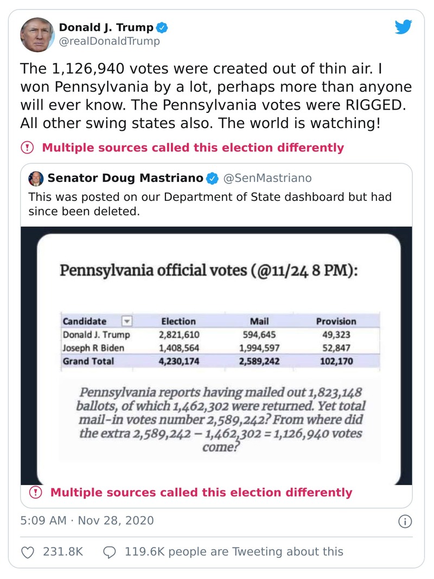This screenshot has width=434, height=579.
Task: Click the Twitter bird logo
Action: (404, 27)
